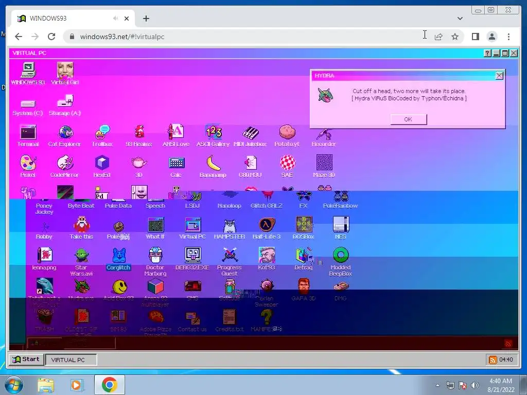527x395 pixels.
Task: Launch the Piskel paint palette icon
Action: click(x=28, y=163)
